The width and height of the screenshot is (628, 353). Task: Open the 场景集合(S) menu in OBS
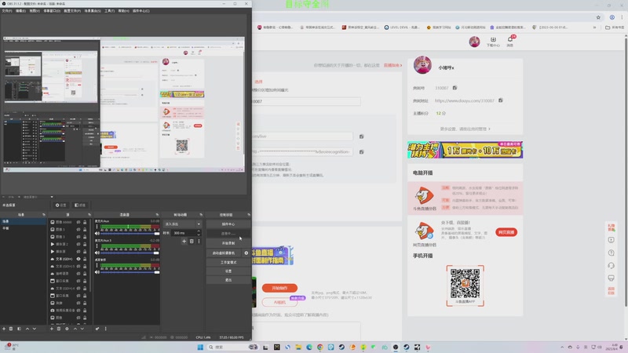click(x=93, y=11)
